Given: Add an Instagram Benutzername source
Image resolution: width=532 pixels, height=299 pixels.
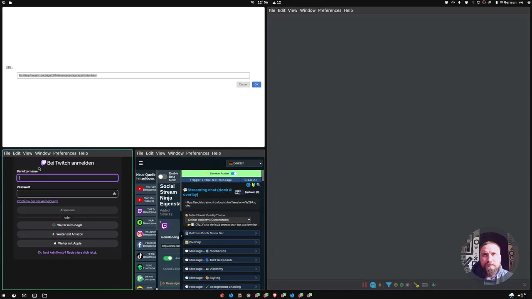Looking at the screenshot, I should (x=146, y=233).
